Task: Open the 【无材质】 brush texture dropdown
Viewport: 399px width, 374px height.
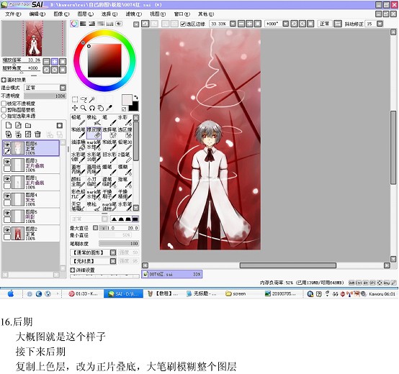Action: coord(113,261)
